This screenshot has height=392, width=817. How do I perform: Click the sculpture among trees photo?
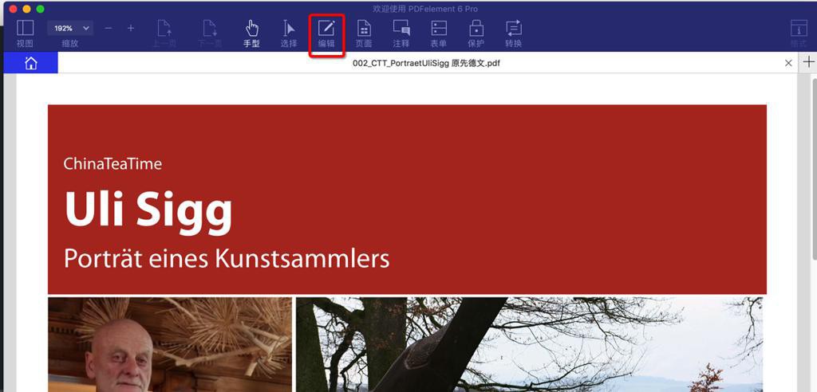pyautogui.click(x=530, y=345)
